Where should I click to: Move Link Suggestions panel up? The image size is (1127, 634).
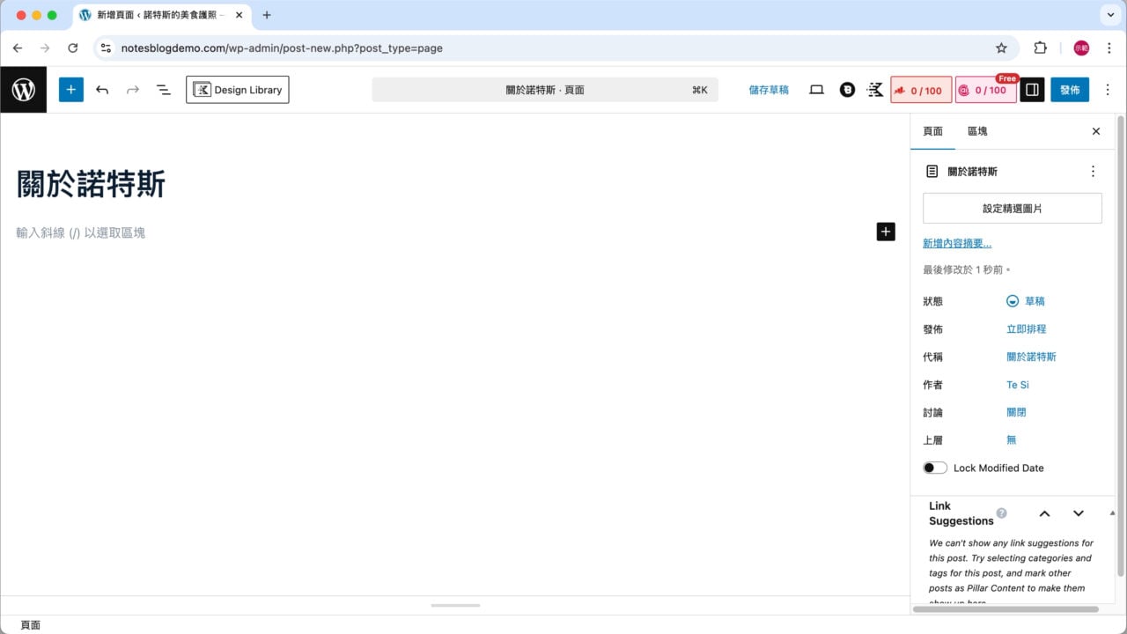pyautogui.click(x=1044, y=513)
